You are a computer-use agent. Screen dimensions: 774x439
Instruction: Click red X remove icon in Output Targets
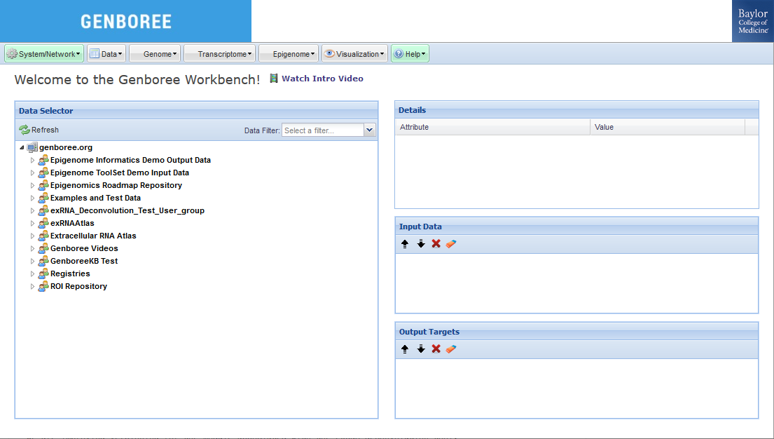pyautogui.click(x=436, y=349)
